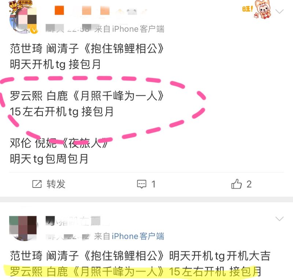Tap the 旺! fox sticker badge

click(x=257, y=10)
